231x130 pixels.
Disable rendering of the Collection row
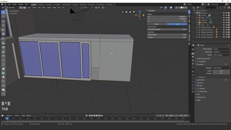[228, 13]
